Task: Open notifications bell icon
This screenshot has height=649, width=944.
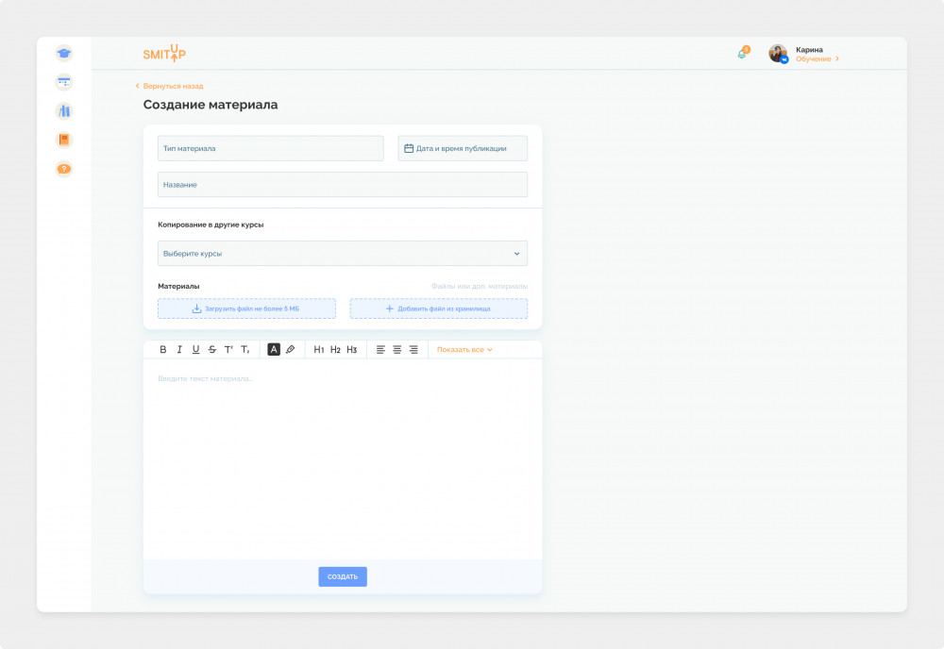Action: (743, 53)
